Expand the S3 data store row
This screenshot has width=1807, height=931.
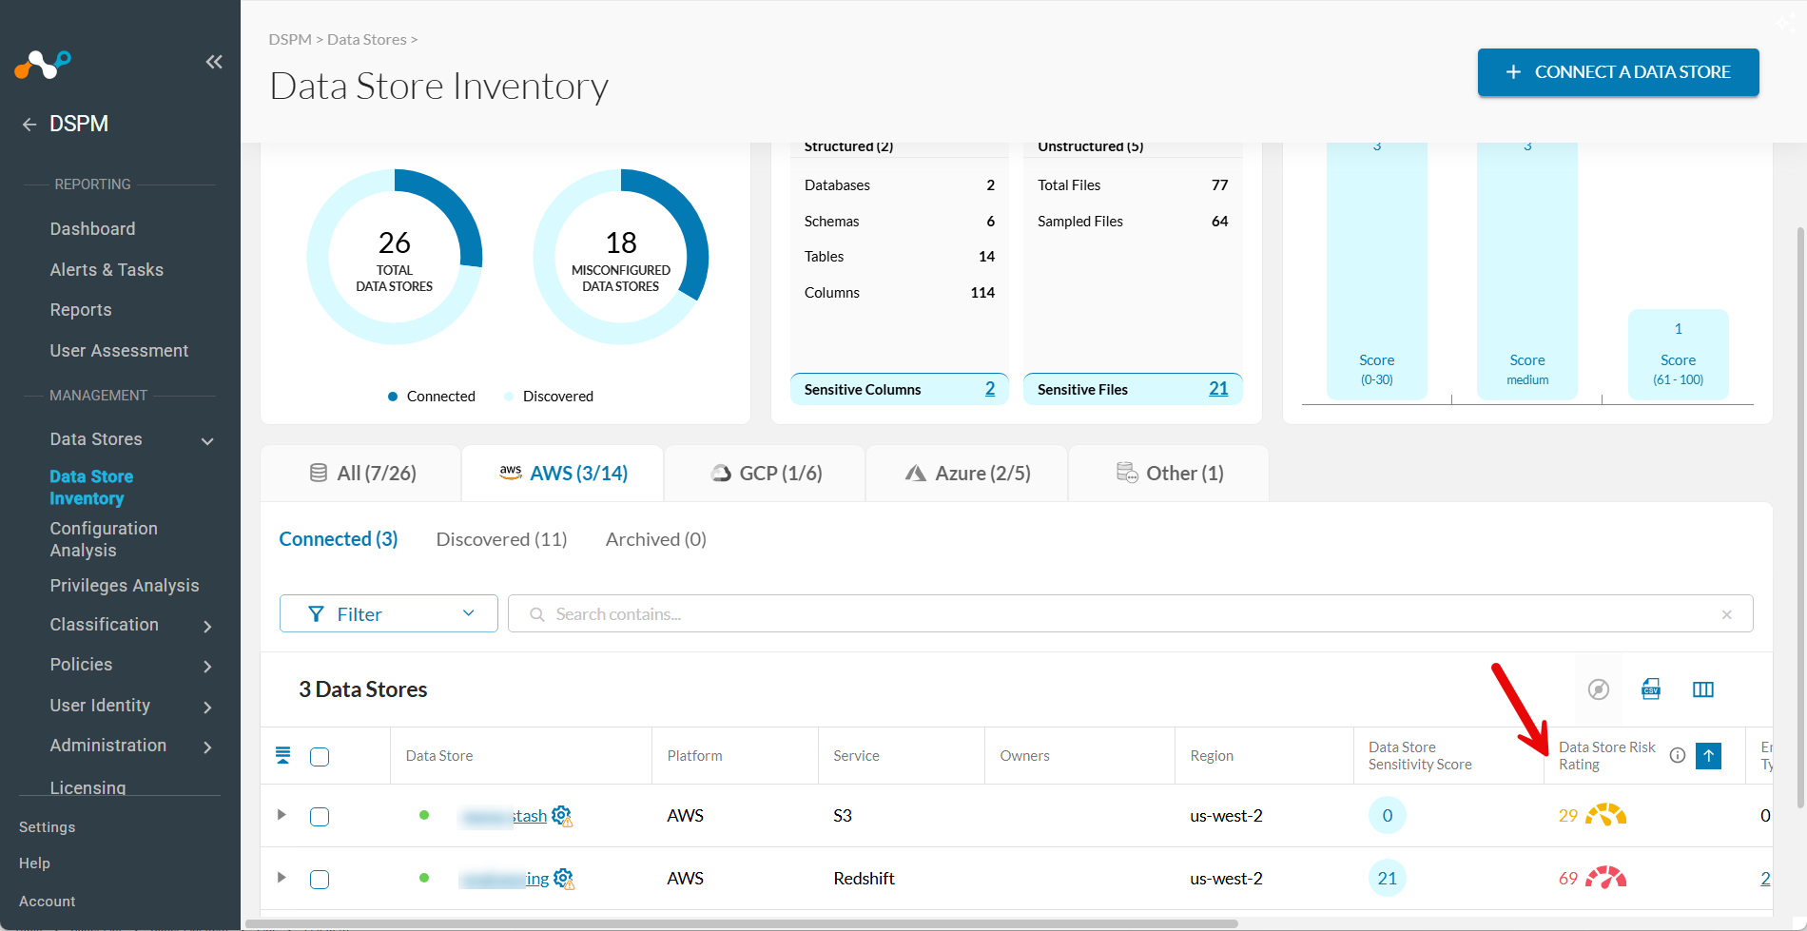coord(282,815)
